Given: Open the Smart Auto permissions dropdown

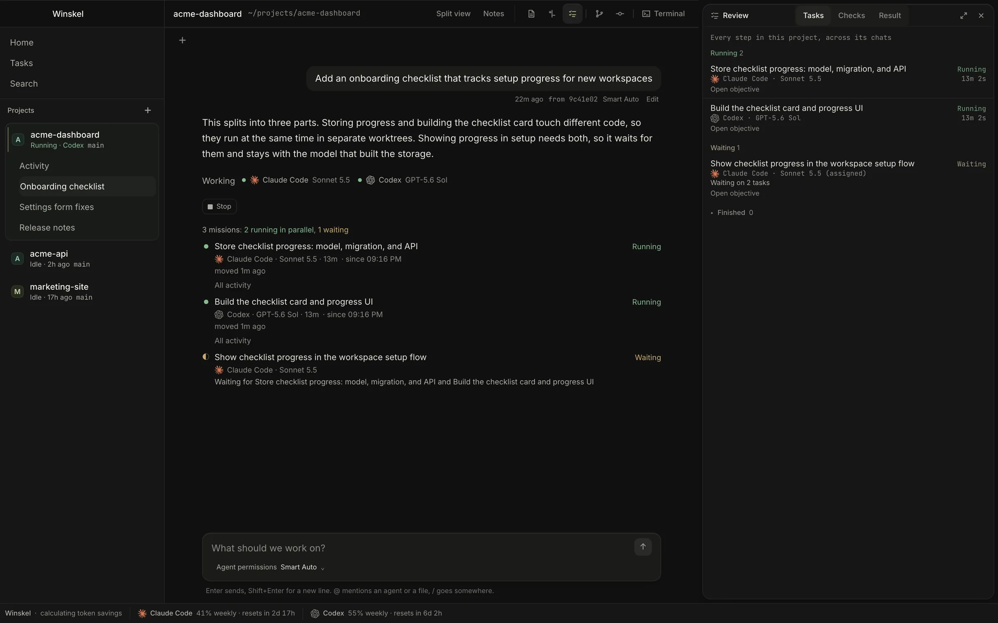Looking at the screenshot, I should (x=302, y=567).
